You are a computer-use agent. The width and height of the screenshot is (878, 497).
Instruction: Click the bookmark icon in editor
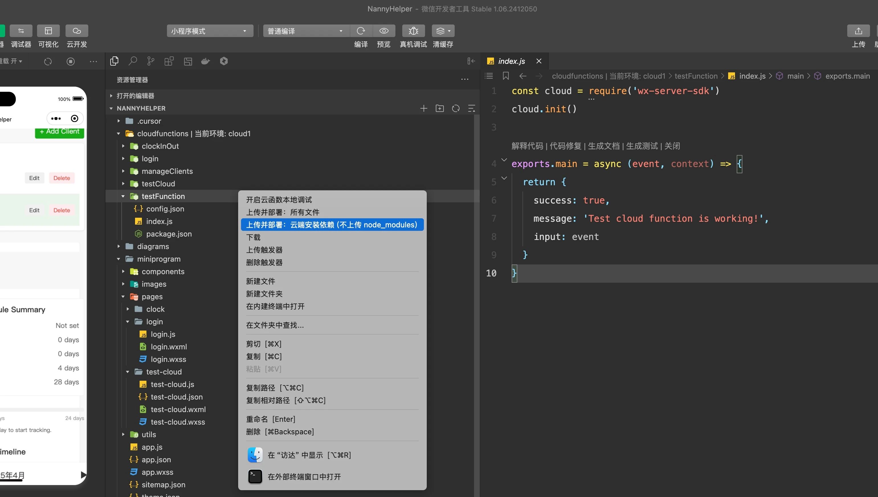[506, 76]
